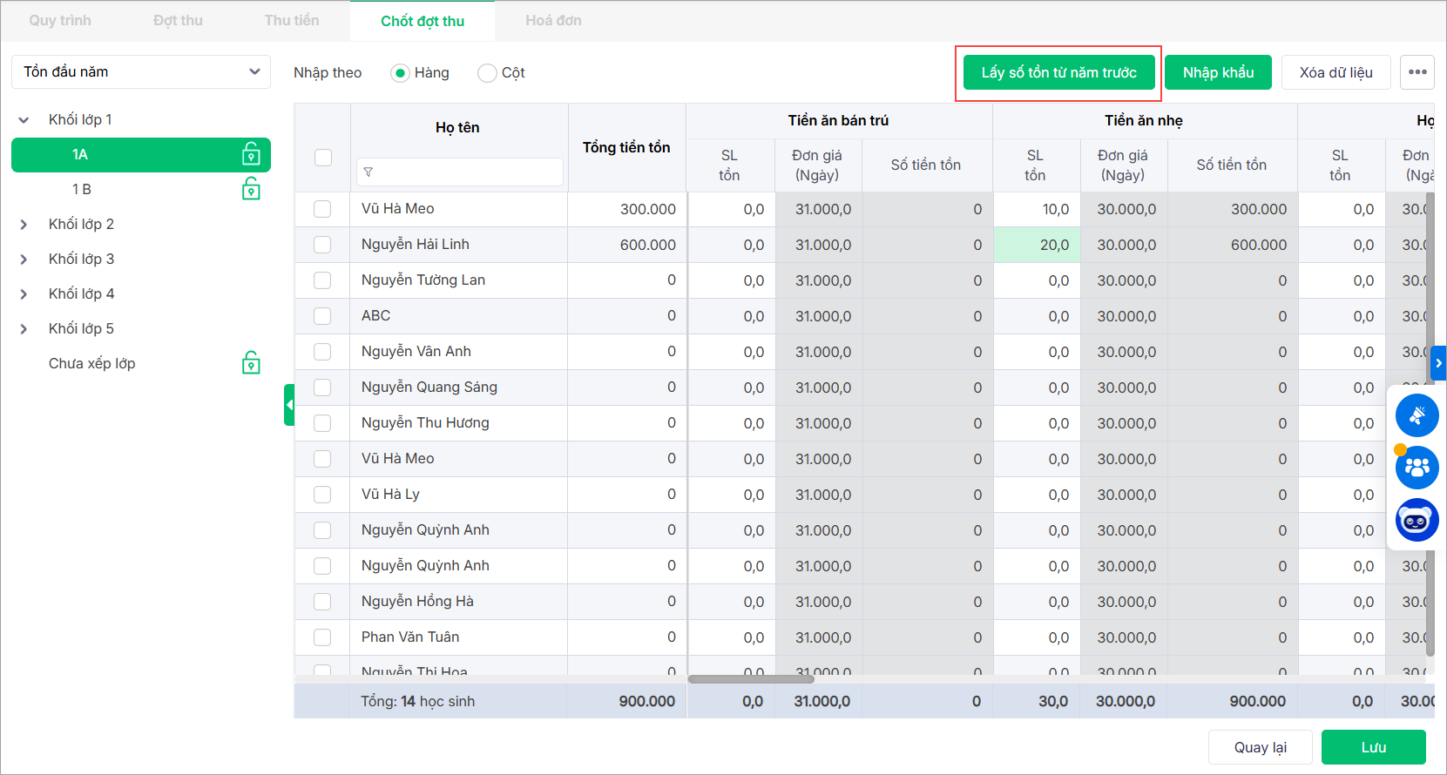Click the lock icon on class 1A
Viewport: 1447px width, 775px height.
pyautogui.click(x=251, y=155)
